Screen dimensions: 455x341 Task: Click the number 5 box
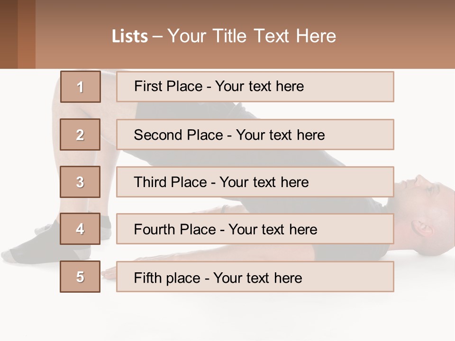80,277
